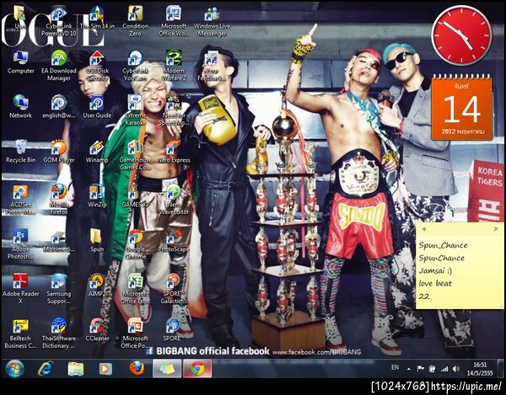
Task: Delete the sticky note with X
Action: [x=496, y=229]
